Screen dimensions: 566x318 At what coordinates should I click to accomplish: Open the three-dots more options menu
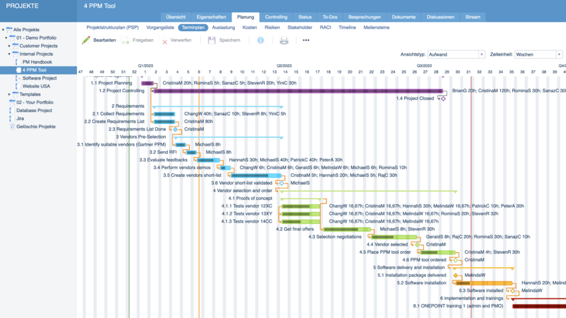tap(306, 40)
